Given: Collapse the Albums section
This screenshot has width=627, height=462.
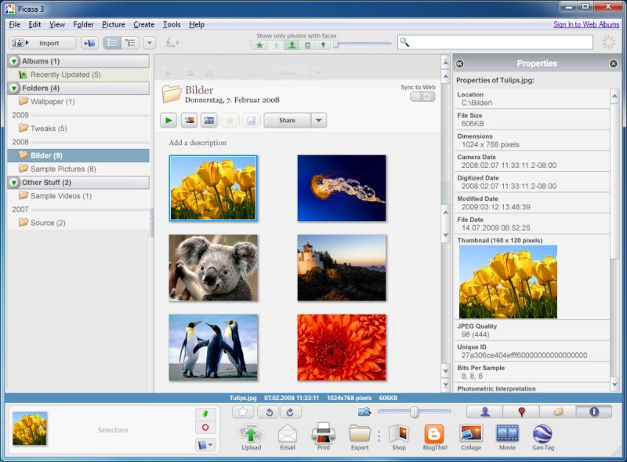Looking at the screenshot, I should click(x=14, y=61).
